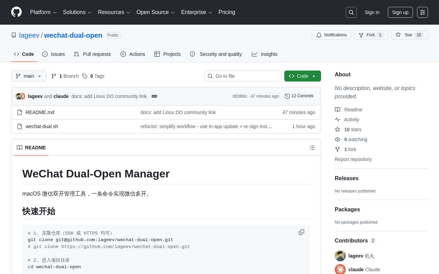Image resolution: width=439 pixels, height=274 pixels.
Task: Expand the Resources menu
Action: pos(114,12)
